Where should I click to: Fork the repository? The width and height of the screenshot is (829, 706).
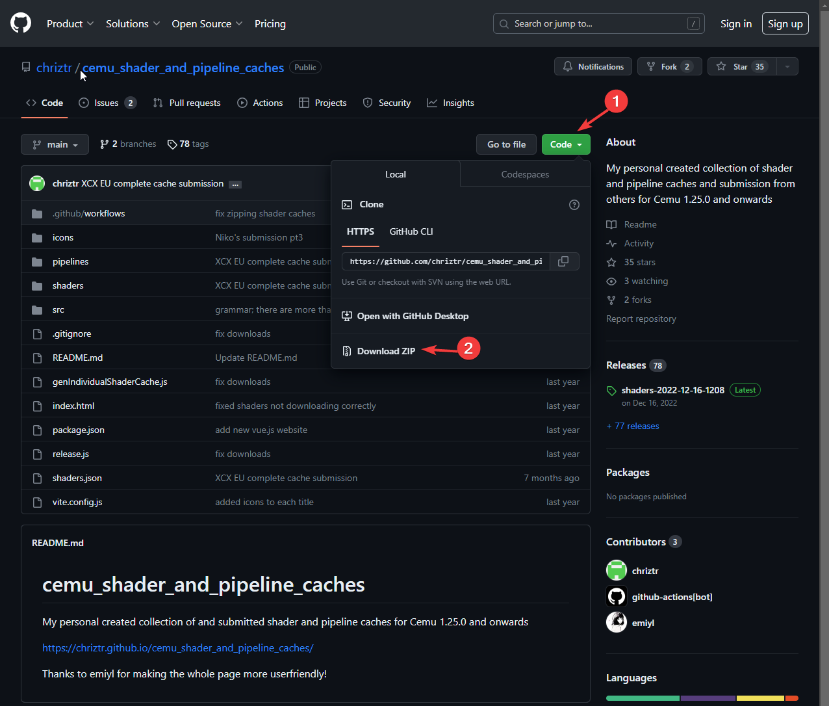pyautogui.click(x=670, y=66)
